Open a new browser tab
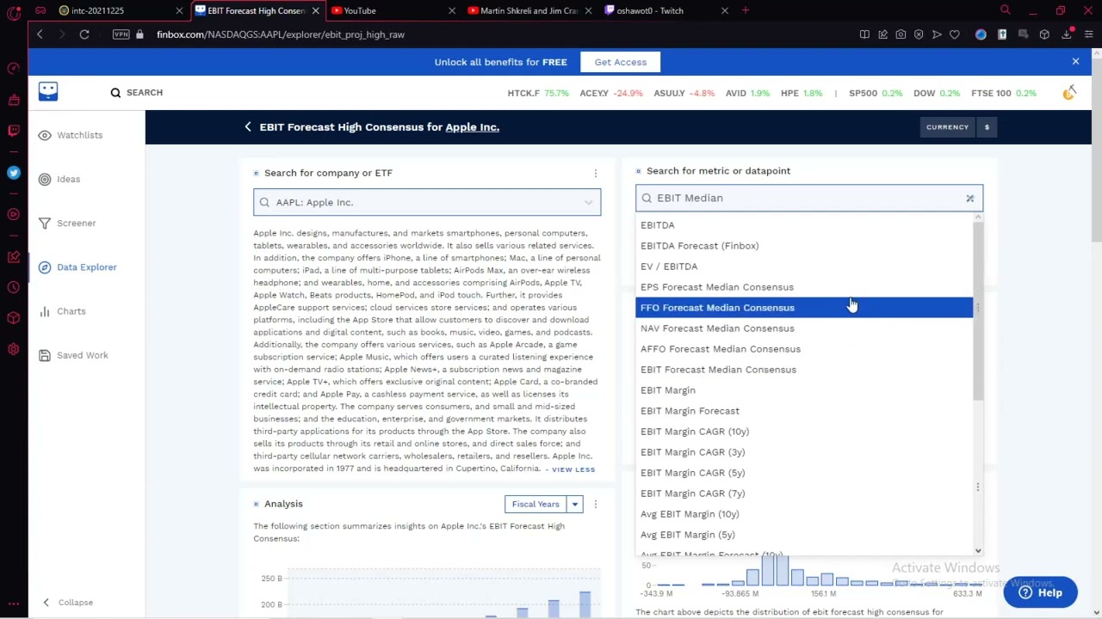The width and height of the screenshot is (1102, 619). pyautogui.click(x=746, y=10)
